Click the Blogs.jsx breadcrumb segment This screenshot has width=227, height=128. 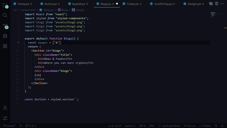point(47,10)
